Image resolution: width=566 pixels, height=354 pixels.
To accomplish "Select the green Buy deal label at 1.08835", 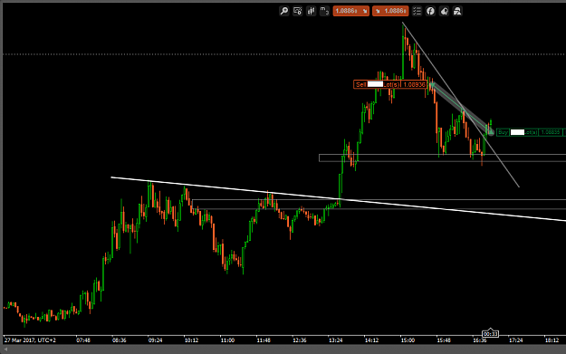I will [x=531, y=132].
